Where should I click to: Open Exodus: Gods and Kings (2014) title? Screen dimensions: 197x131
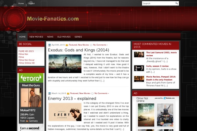click(78, 50)
